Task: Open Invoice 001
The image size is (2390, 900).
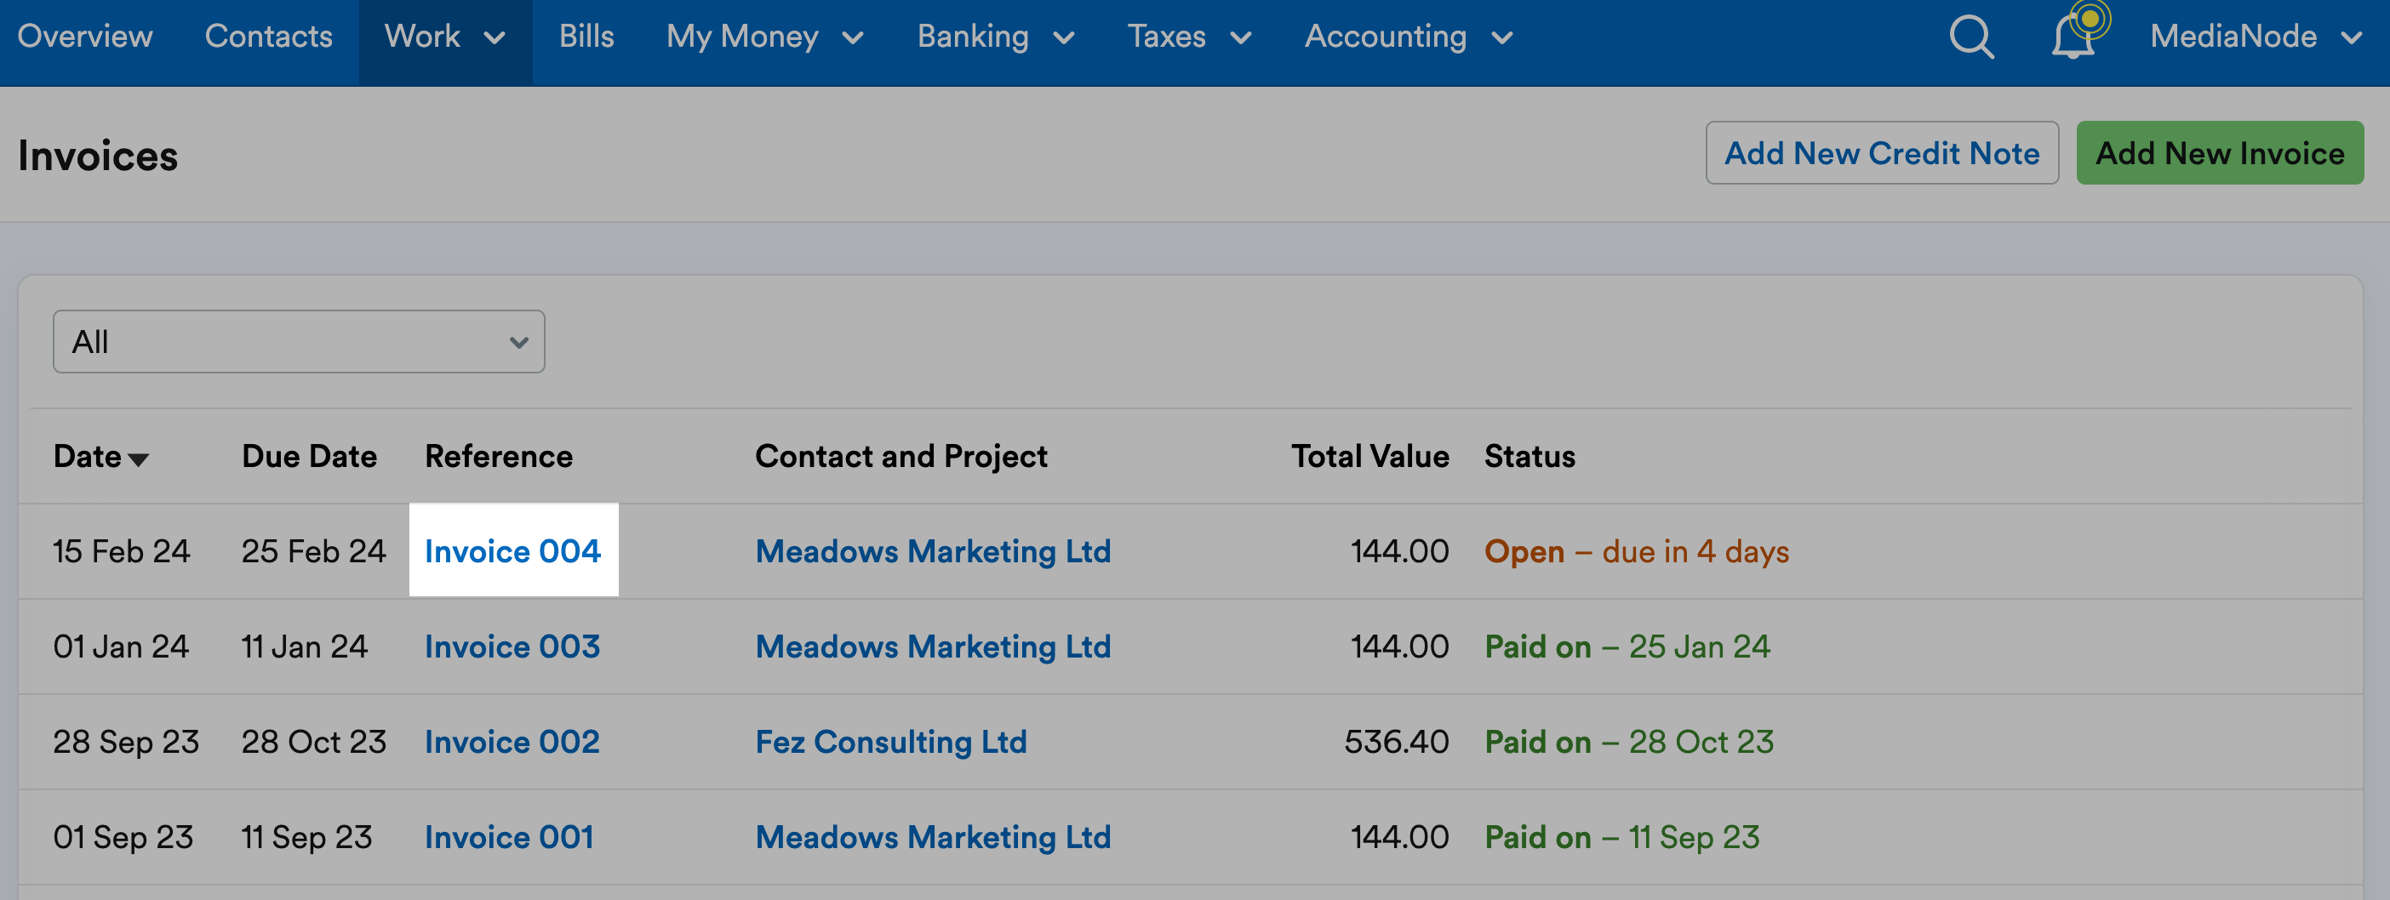Action: point(509,837)
